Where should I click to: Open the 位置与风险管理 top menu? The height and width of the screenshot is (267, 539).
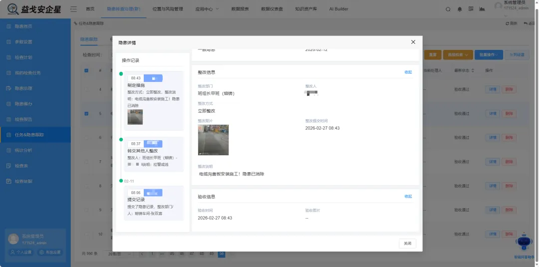click(x=168, y=9)
